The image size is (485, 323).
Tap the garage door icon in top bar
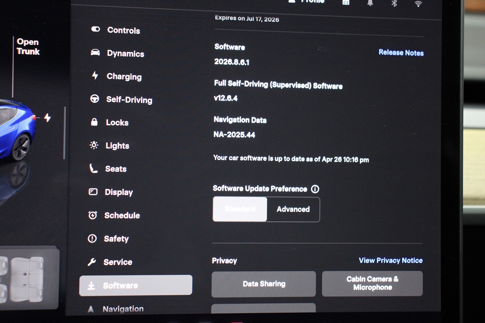(346, 2)
